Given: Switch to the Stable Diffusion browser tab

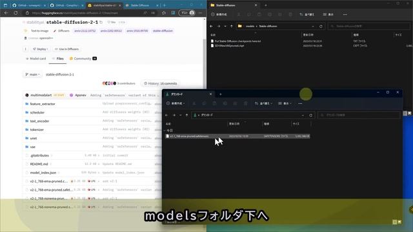Looking at the screenshot, I should (142, 5).
